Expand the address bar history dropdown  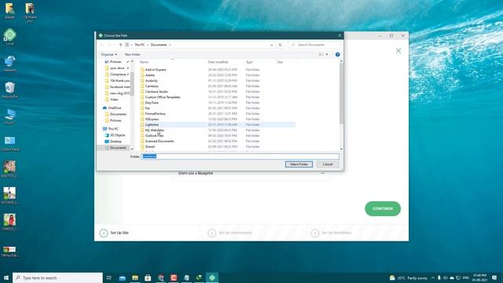pyautogui.click(x=272, y=45)
